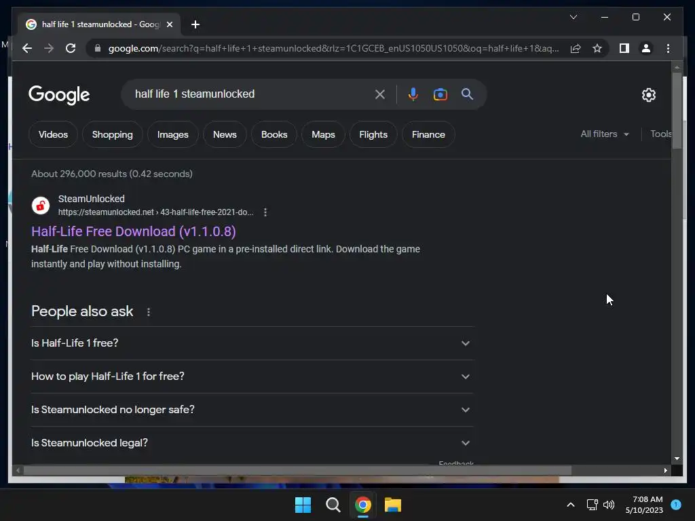Open the tab search chevron in title bar
Viewport: 695px width, 521px height.
click(573, 17)
